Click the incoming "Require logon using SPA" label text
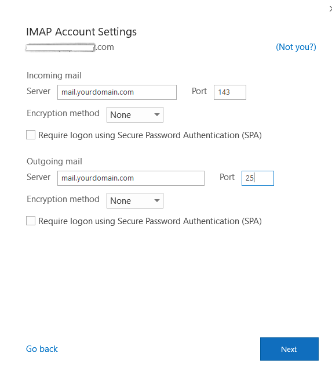This screenshot has width=332, height=385. pyautogui.click(x=150, y=135)
